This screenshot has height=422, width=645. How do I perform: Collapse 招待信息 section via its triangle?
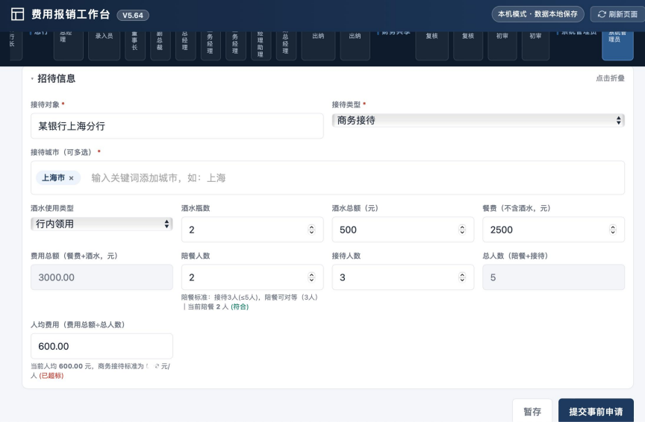pyautogui.click(x=32, y=78)
